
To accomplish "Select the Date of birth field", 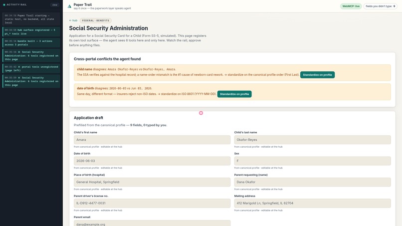I will tap(152, 161).
